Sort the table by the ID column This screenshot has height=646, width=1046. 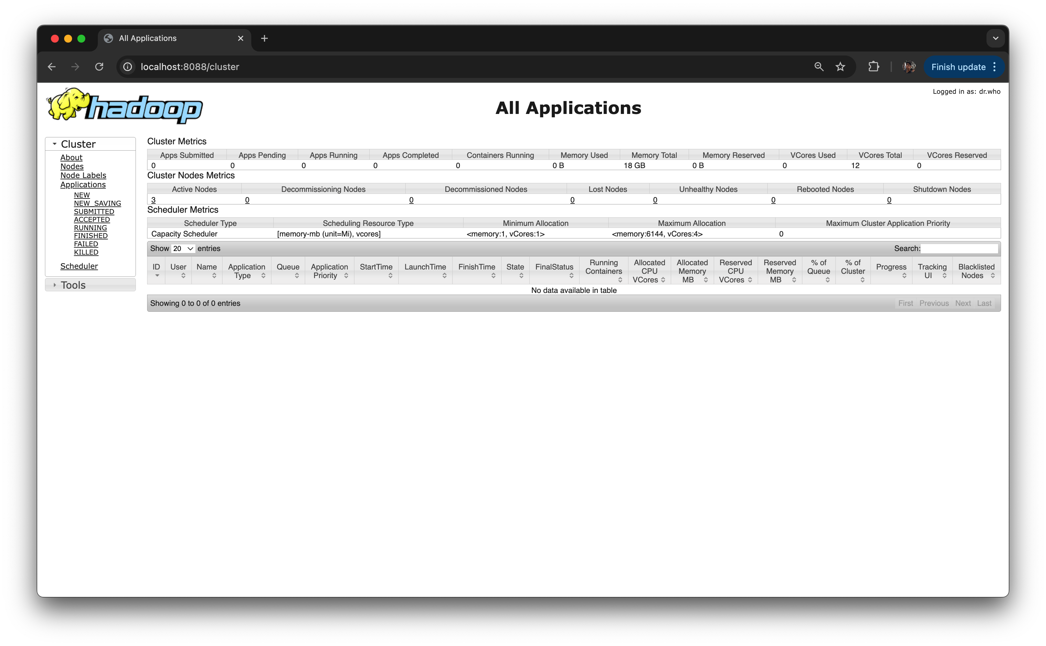point(156,270)
